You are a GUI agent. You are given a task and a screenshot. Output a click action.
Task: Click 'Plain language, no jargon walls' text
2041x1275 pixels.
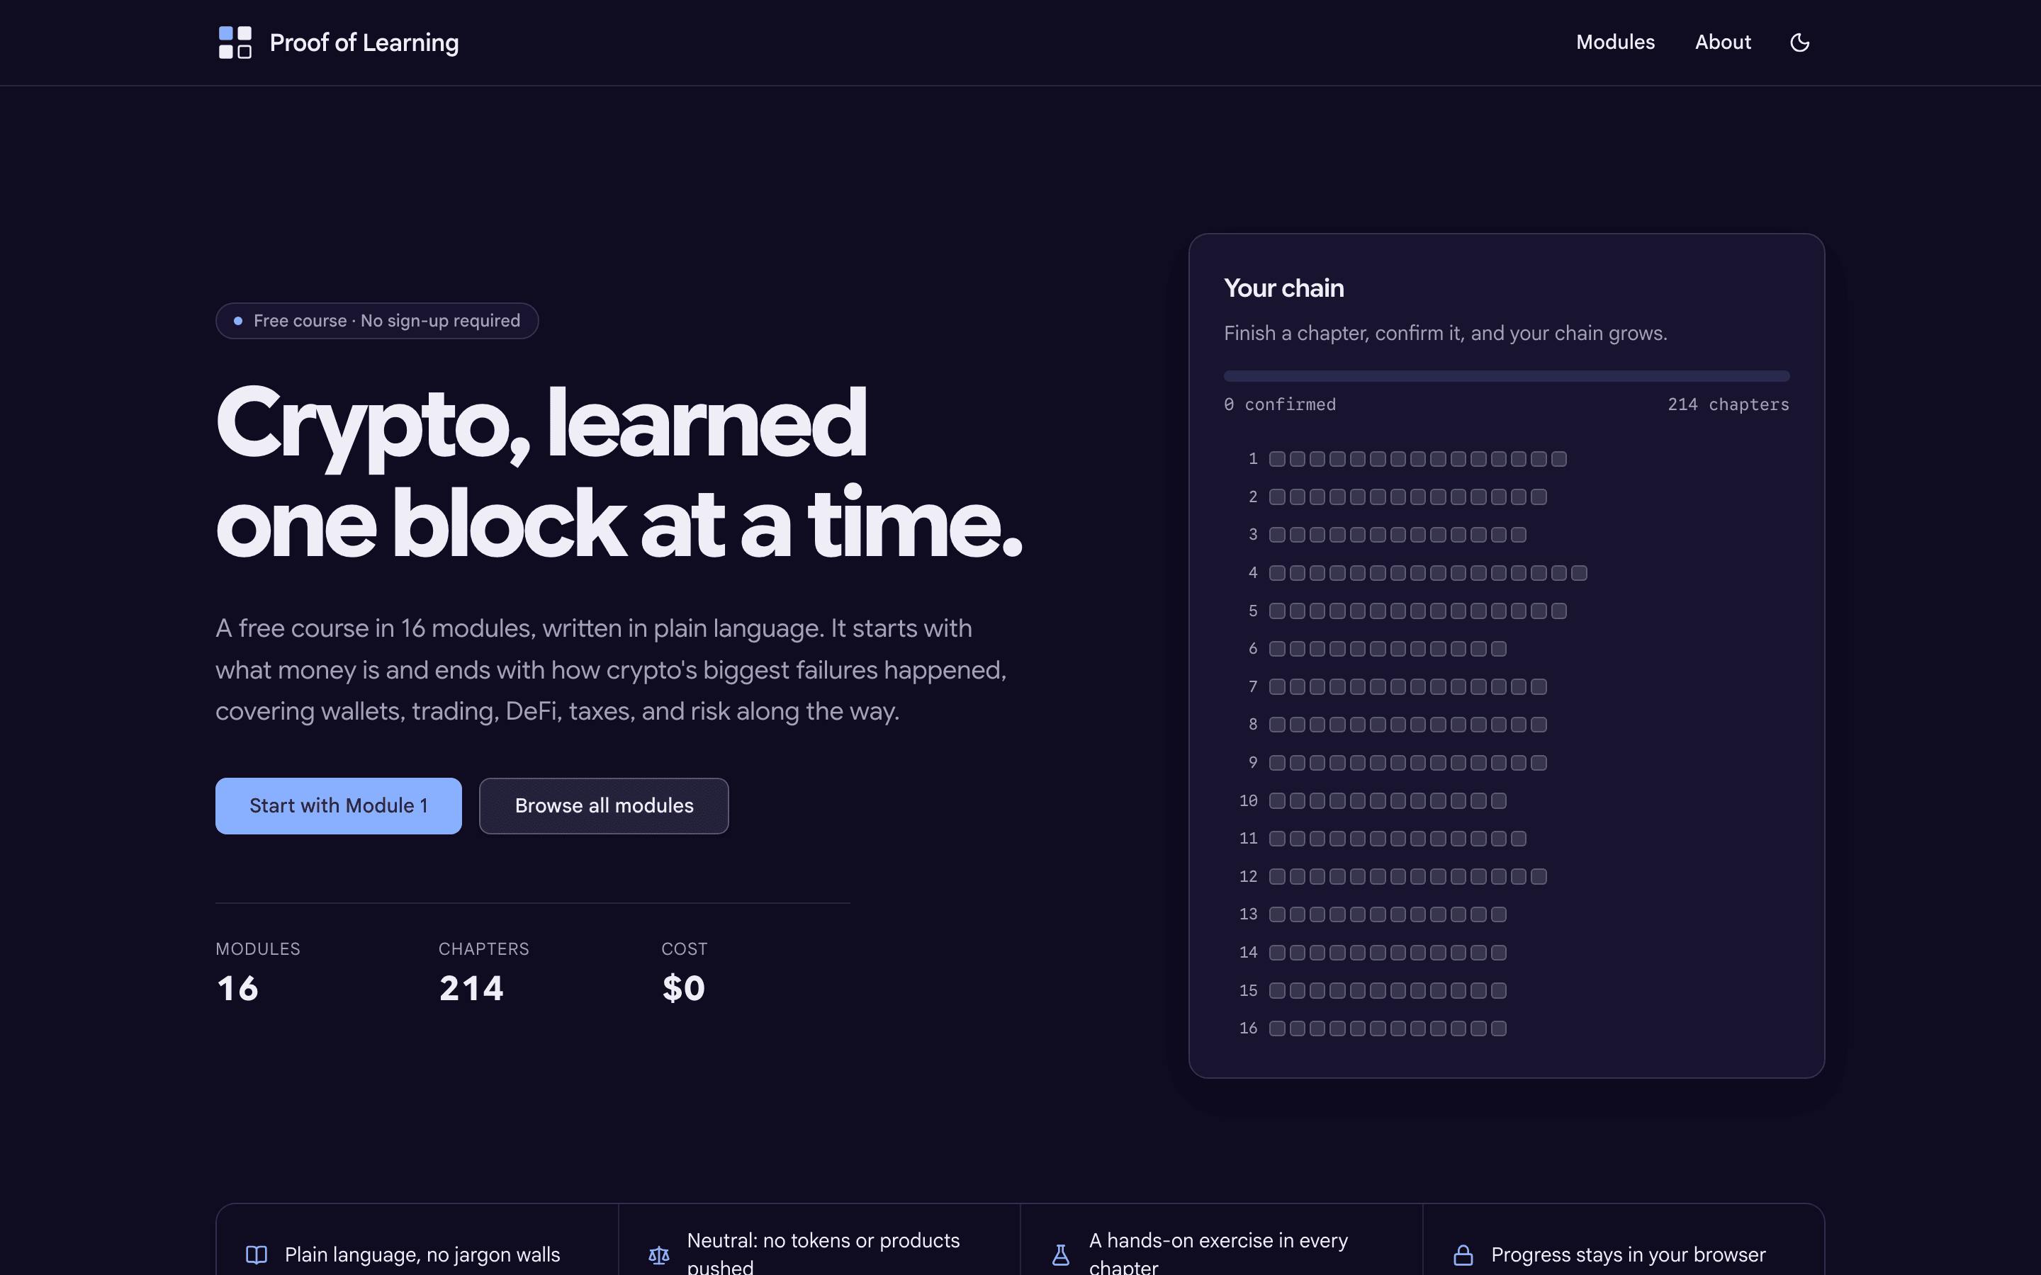(x=422, y=1254)
